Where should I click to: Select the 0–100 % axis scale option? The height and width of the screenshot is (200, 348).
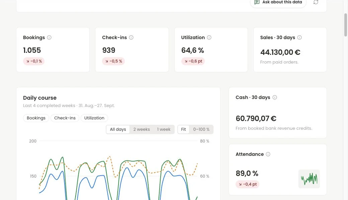201,129
